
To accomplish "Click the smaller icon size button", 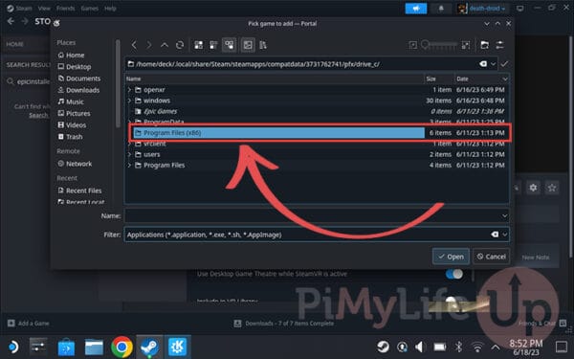I will (413, 45).
